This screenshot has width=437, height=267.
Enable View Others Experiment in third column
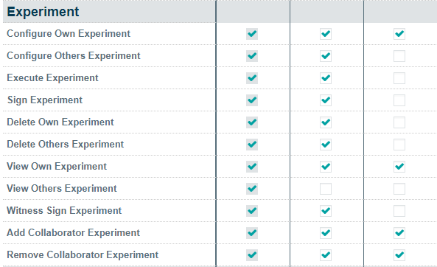click(x=399, y=189)
